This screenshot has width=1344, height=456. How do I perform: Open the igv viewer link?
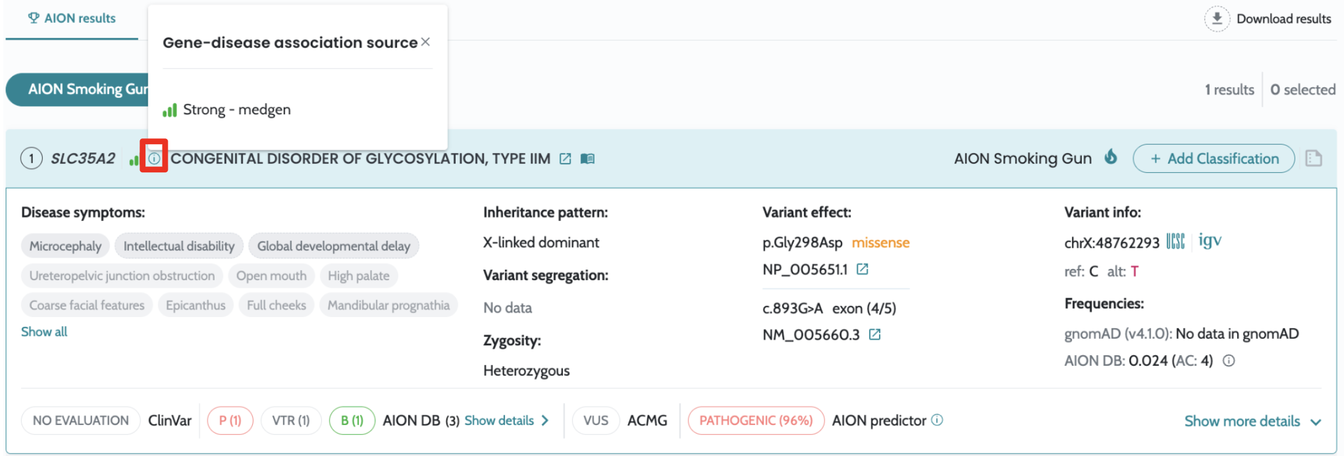[1209, 241]
